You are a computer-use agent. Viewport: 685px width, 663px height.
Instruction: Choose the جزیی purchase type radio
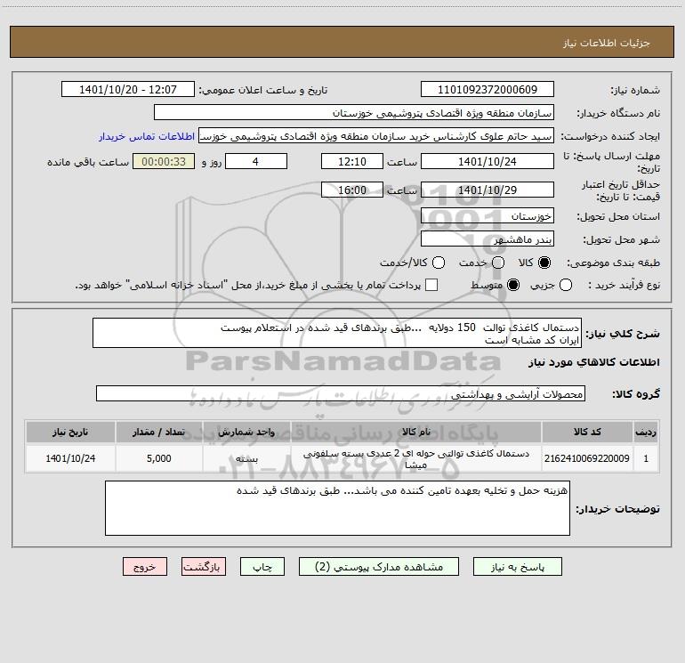tap(566, 285)
